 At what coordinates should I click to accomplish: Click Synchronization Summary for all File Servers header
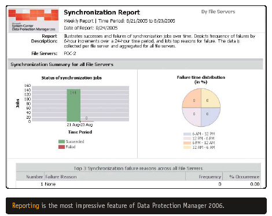(x=62, y=64)
